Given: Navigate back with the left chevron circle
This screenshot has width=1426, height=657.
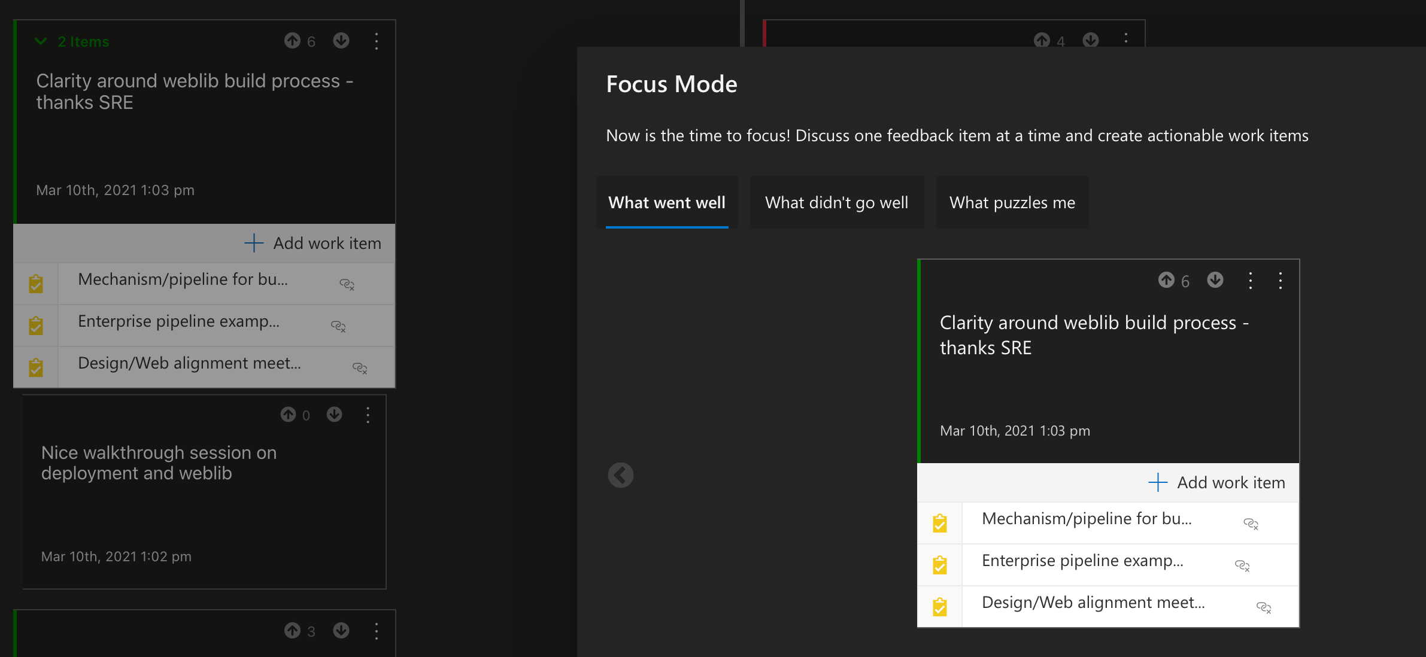Looking at the screenshot, I should [x=620, y=474].
